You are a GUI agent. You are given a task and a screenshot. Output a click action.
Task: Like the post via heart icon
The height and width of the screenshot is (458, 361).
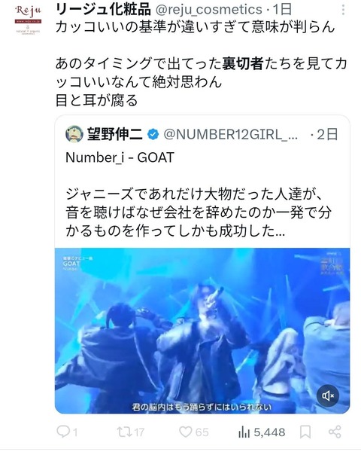tap(186, 432)
